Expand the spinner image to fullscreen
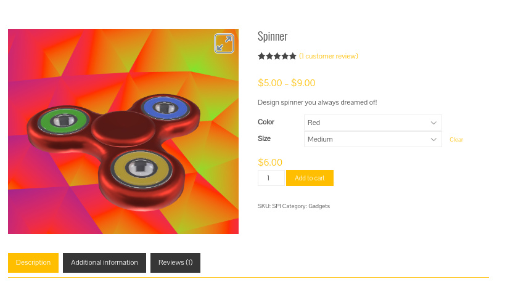Screen dimensions: 505x306 (x=224, y=43)
